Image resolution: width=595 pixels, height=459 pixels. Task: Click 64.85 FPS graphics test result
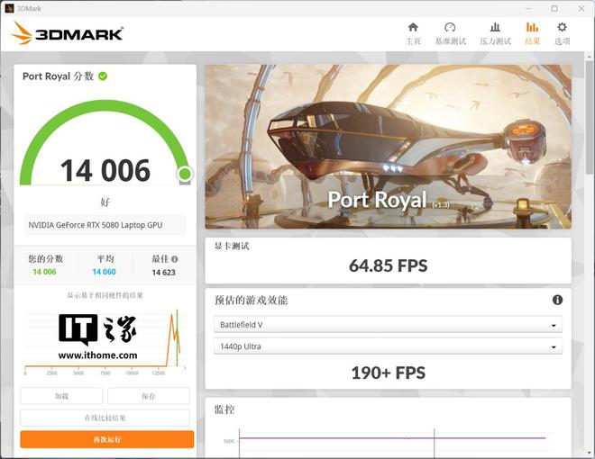click(x=388, y=265)
